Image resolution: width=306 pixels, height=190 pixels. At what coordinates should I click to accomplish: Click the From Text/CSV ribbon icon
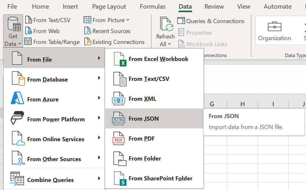(x=28, y=20)
